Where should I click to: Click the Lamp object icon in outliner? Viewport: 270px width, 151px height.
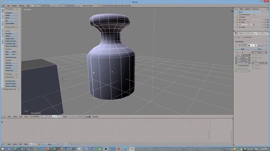[240, 27]
